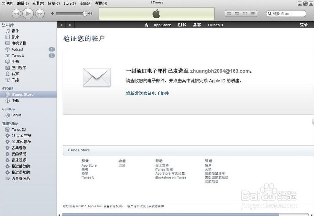Switch to Cover Flow view icon

253,13
